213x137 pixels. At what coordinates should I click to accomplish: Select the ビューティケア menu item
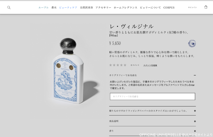(x=68, y=8)
